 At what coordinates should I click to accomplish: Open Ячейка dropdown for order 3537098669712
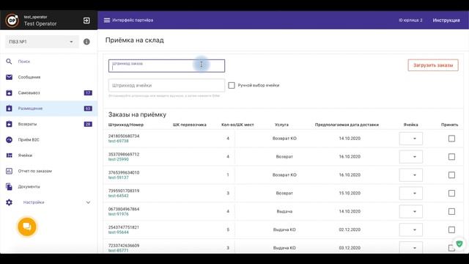(410, 156)
